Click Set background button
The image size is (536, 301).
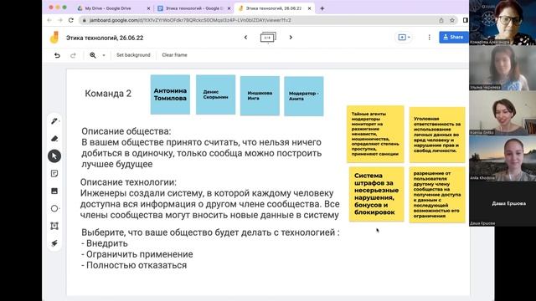pos(133,55)
